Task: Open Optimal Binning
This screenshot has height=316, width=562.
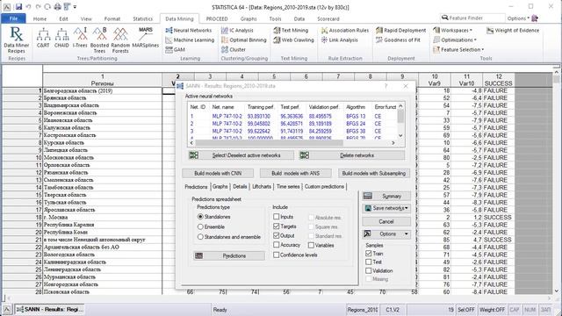Action: 244,40
